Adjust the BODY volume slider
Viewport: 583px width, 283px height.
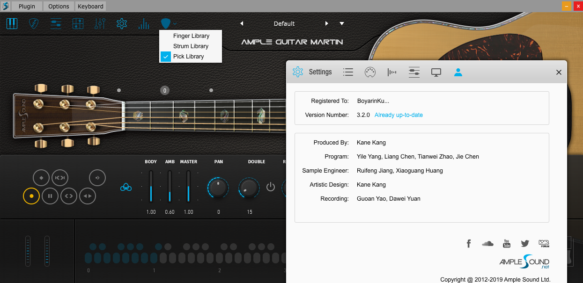151,186
